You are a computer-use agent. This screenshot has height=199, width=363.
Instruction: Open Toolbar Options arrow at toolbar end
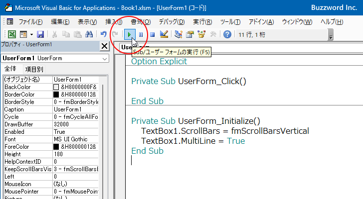(x=331, y=35)
